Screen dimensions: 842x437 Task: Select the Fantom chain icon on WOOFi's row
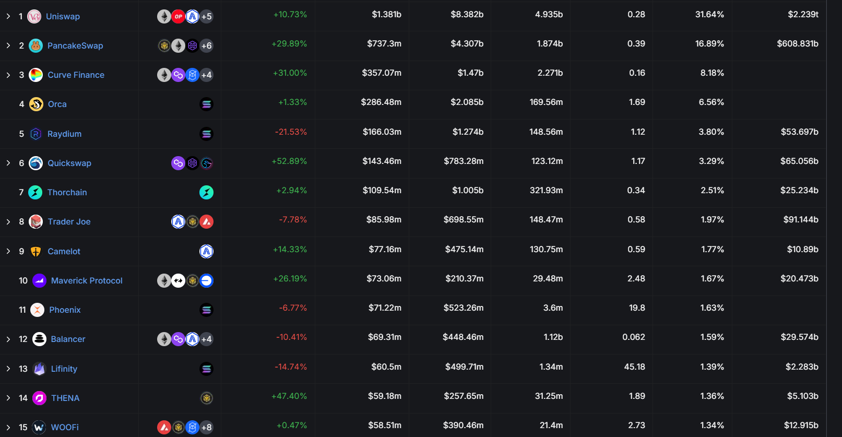click(x=192, y=427)
